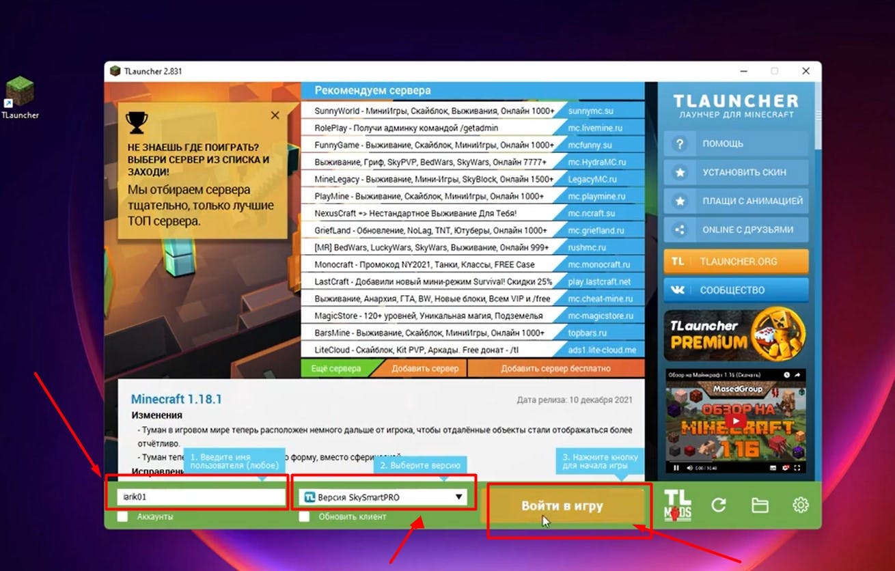Select the BarsMine server row

(x=472, y=333)
